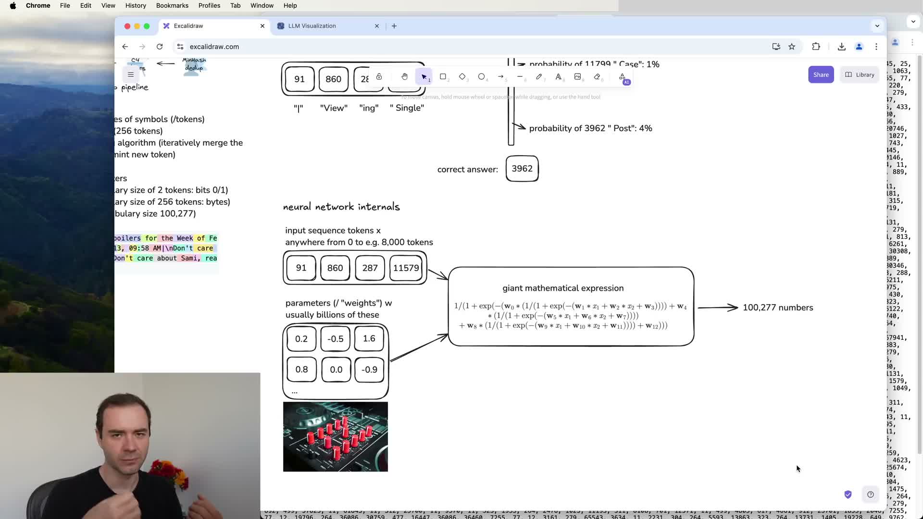Screen dimensions: 923x519
Task: Choose the Insert image tool
Action: point(577,77)
